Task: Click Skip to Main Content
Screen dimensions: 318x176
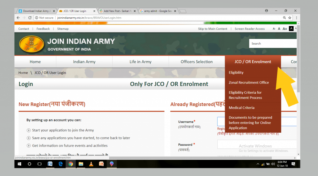Action: point(212,29)
